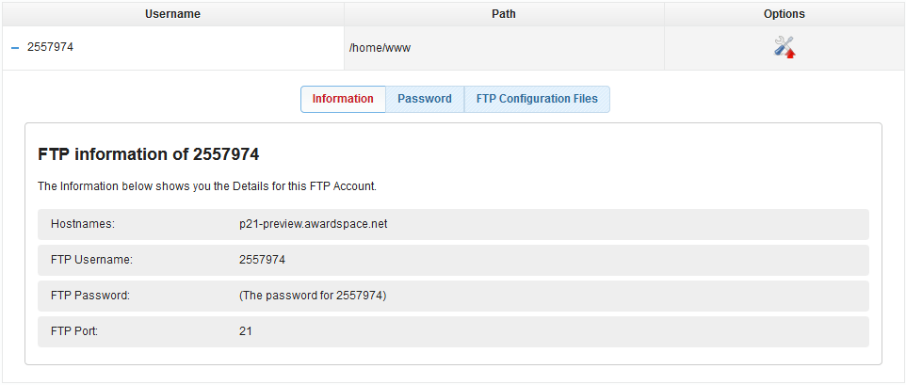Collapse the 2557974 account row
Viewport: 906px width, 385px height.
[15, 47]
